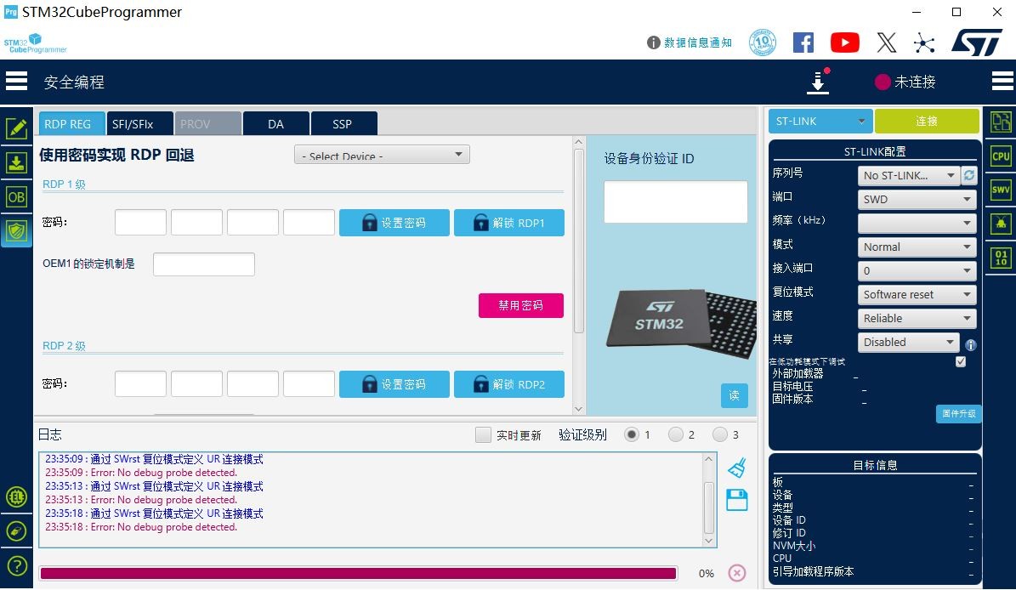1016x590 pixels.
Task: Open the 01/10 binary icon on right sidebar
Action: pyautogui.click(x=1001, y=258)
